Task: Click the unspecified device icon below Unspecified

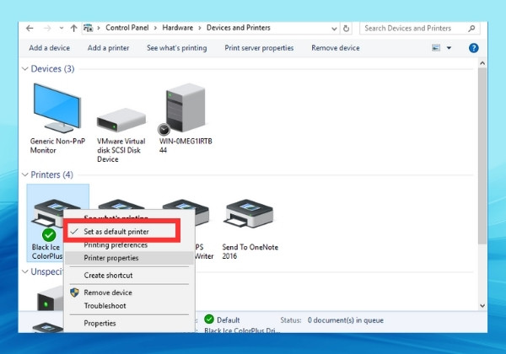Action: point(50,298)
